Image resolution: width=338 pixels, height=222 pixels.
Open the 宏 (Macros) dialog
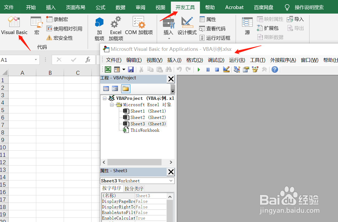click(37, 26)
